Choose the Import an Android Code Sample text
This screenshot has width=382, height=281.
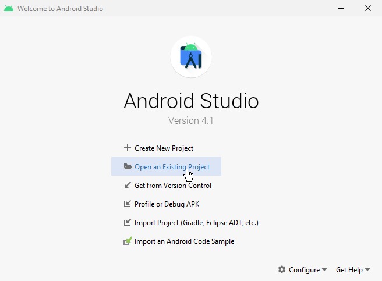[x=184, y=241]
